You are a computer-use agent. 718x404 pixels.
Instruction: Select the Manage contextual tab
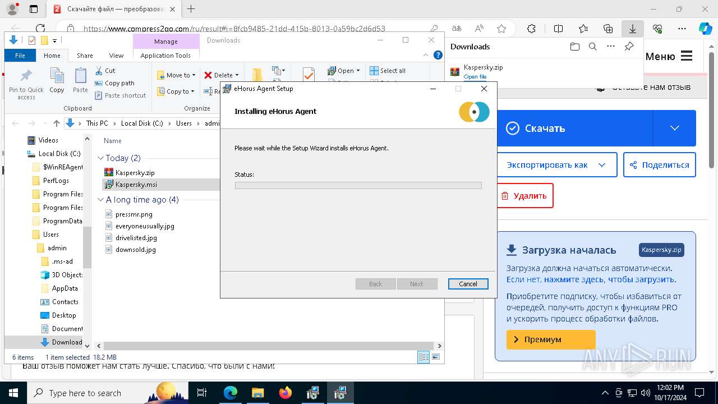[x=166, y=42]
